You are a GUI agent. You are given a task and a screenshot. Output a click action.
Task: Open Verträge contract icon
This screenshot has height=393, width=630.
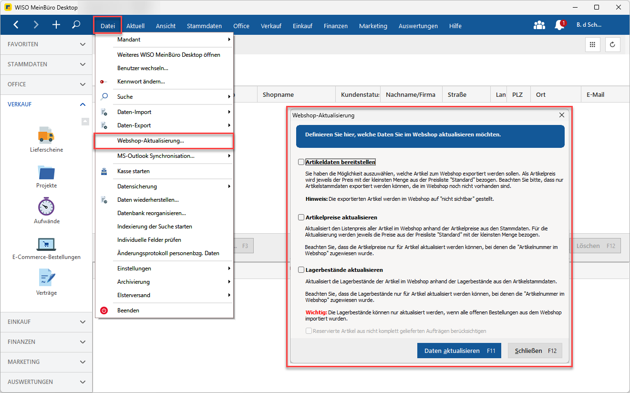(46, 278)
